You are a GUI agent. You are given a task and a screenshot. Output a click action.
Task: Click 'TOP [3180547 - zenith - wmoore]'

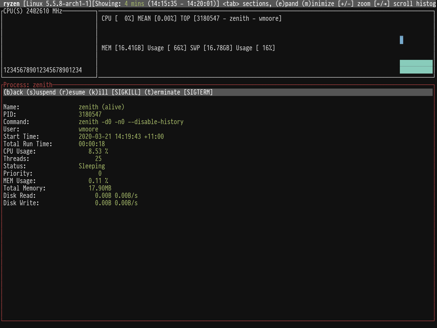(231, 19)
